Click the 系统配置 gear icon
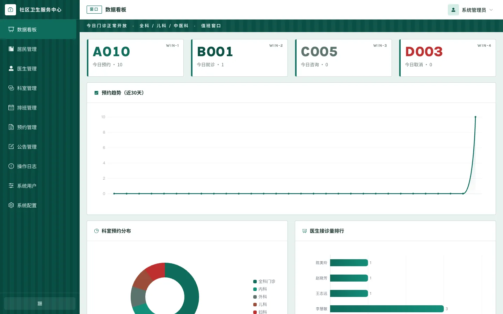 click(11, 205)
